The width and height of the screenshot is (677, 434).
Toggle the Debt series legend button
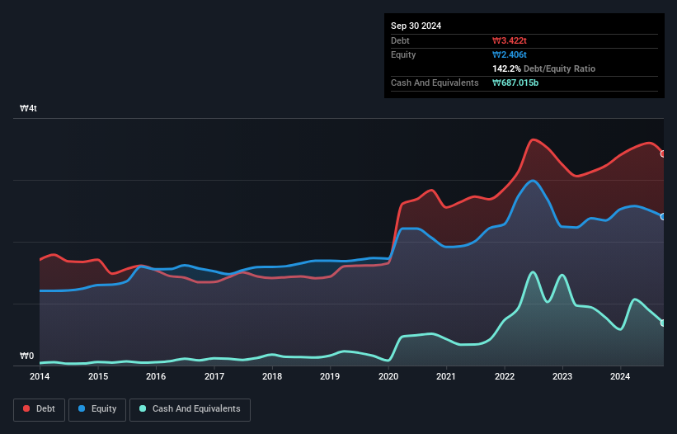click(40, 409)
